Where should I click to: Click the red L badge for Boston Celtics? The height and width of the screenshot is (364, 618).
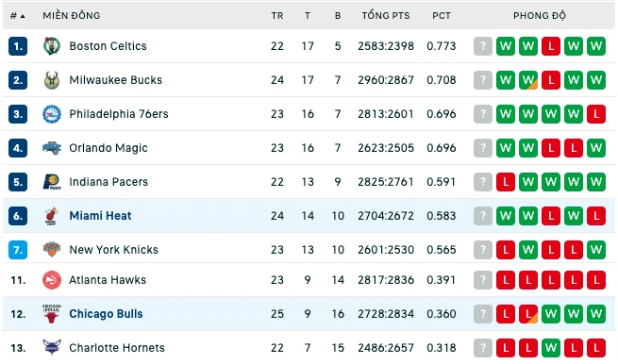(551, 46)
